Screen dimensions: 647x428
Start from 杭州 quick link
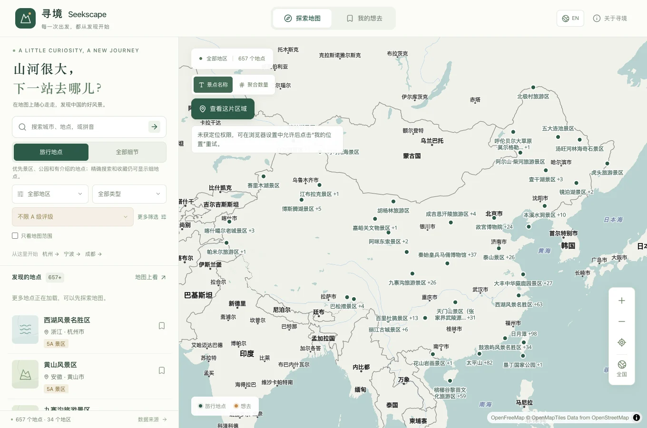(x=50, y=254)
